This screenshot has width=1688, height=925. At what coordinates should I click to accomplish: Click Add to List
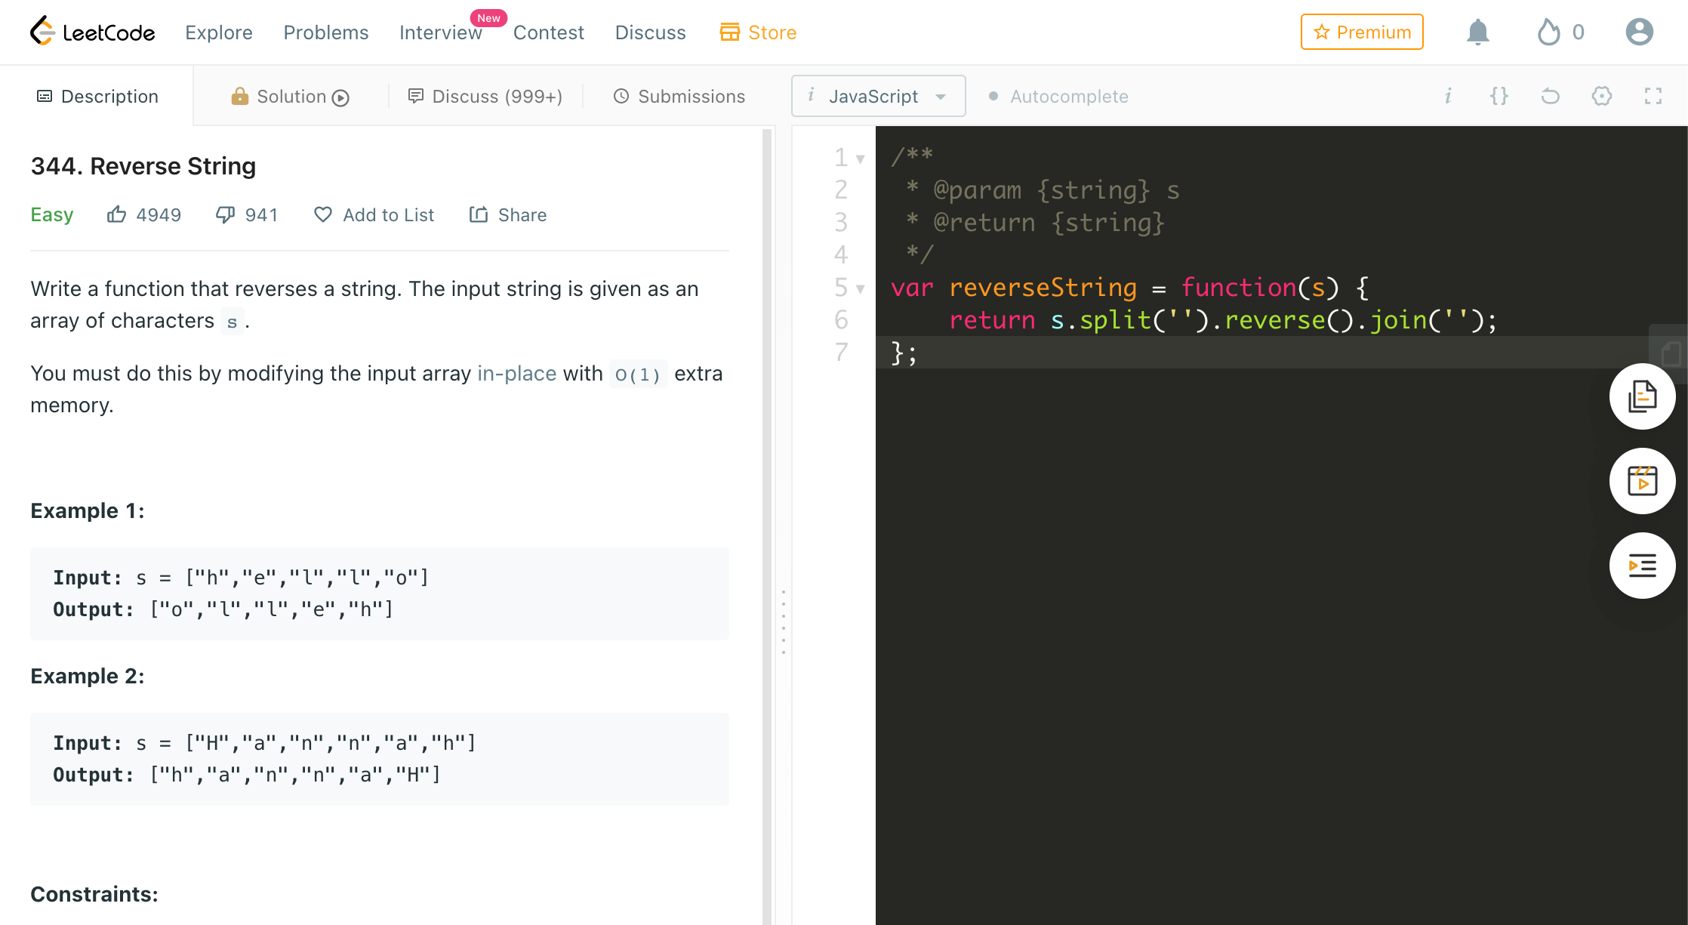pyautogui.click(x=374, y=215)
